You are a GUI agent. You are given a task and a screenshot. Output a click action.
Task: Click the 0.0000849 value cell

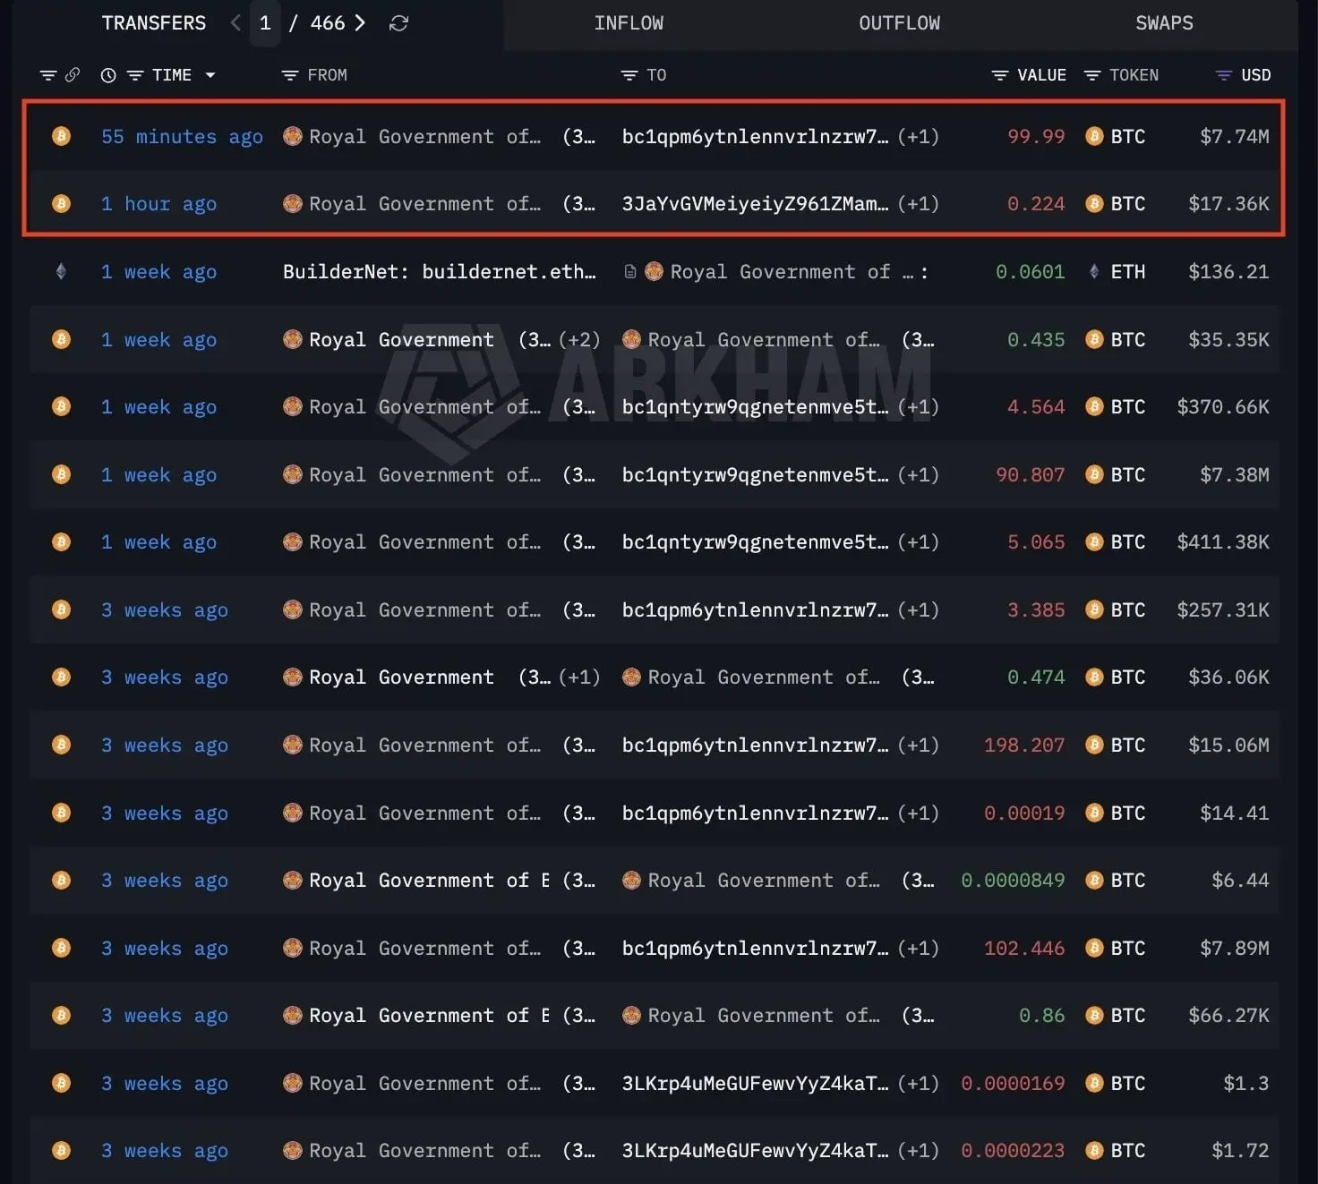pyautogui.click(x=1013, y=881)
